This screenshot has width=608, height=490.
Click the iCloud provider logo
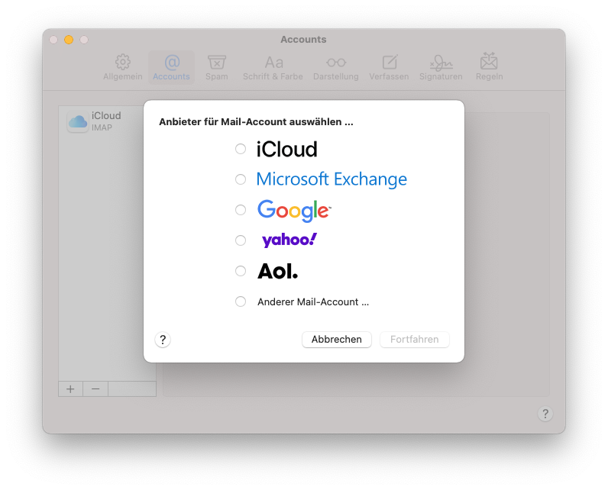[287, 149]
